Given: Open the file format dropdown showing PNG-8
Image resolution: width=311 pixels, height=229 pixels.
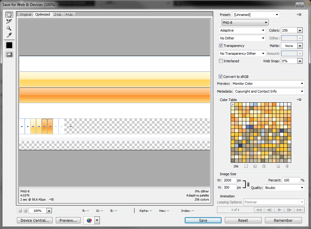Looking at the screenshot, I should click(x=245, y=22).
